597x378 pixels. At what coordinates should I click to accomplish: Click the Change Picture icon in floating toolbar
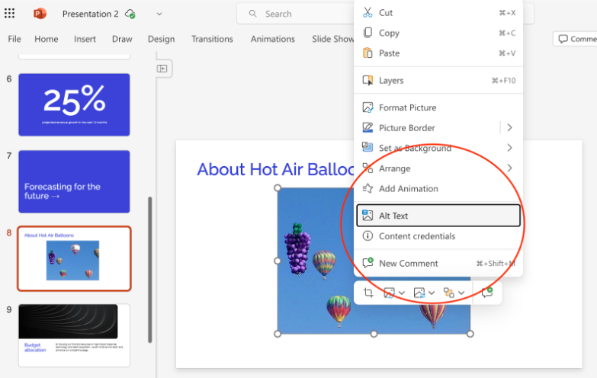pyautogui.click(x=419, y=293)
